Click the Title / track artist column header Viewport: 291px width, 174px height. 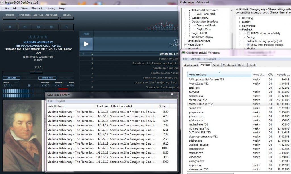[x=133, y=107]
